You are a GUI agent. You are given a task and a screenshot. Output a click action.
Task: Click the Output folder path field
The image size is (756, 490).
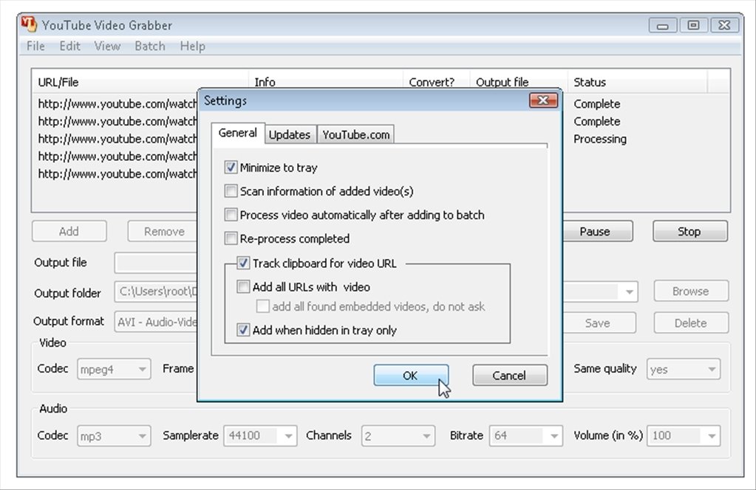tap(156, 291)
